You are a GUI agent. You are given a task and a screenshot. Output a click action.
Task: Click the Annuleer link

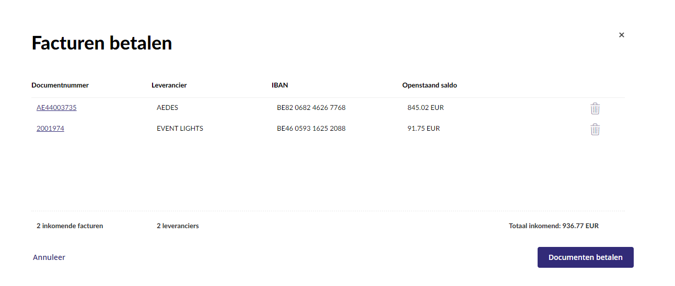49,257
